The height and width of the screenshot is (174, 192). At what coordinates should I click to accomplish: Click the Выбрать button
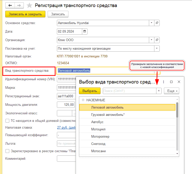tap(89, 91)
